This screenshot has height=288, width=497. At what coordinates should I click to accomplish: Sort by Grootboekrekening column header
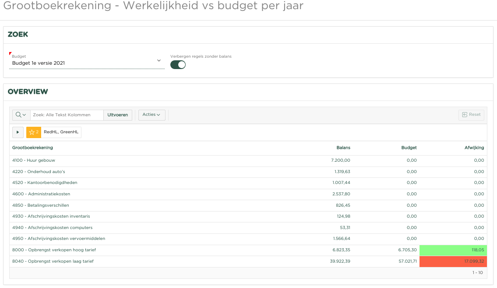(x=32, y=148)
